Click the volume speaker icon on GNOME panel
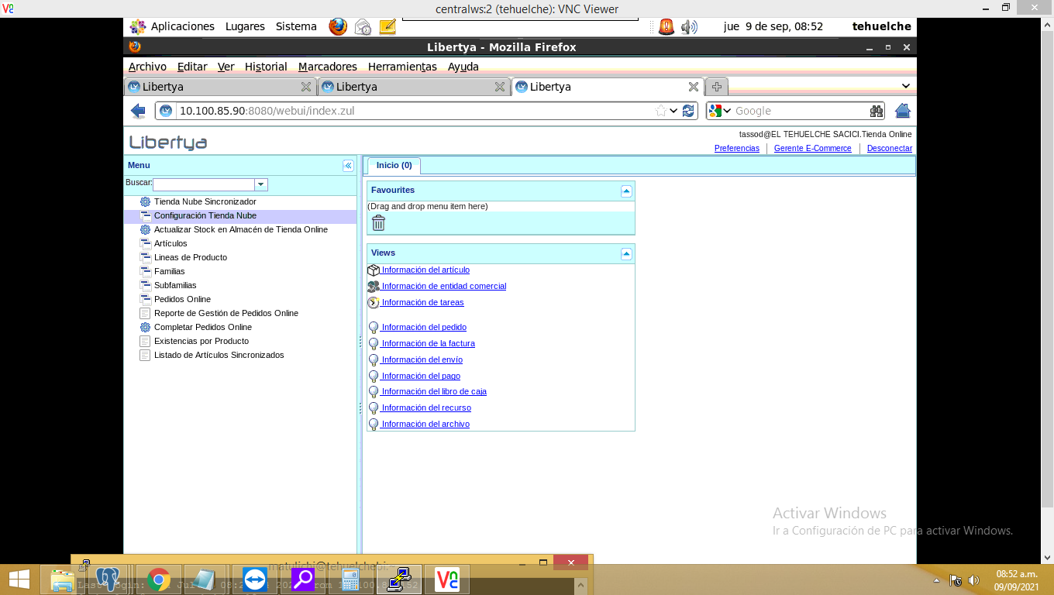Viewport: 1054px width, 595px height. coord(689,27)
